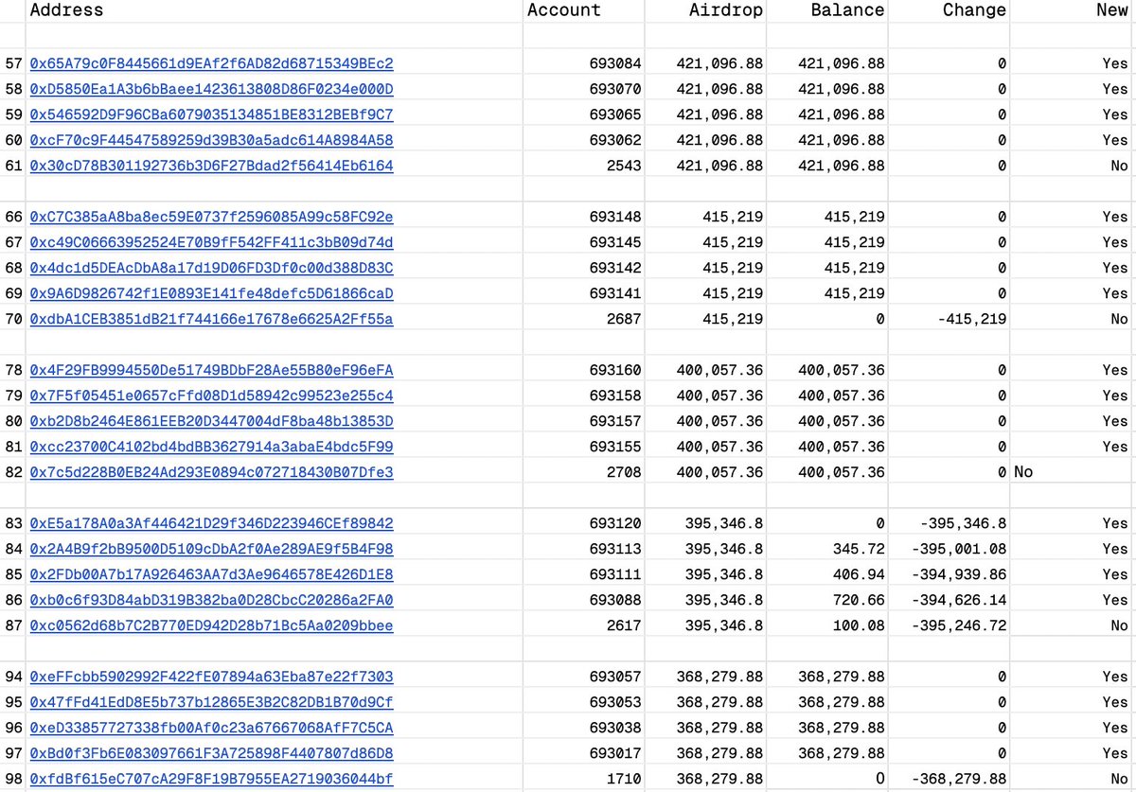Viewport: 1136px width, 792px height.
Task: Open address link 0xE5a178A0a3Af446421D29f346D223946CEf89842
Action: (211, 523)
